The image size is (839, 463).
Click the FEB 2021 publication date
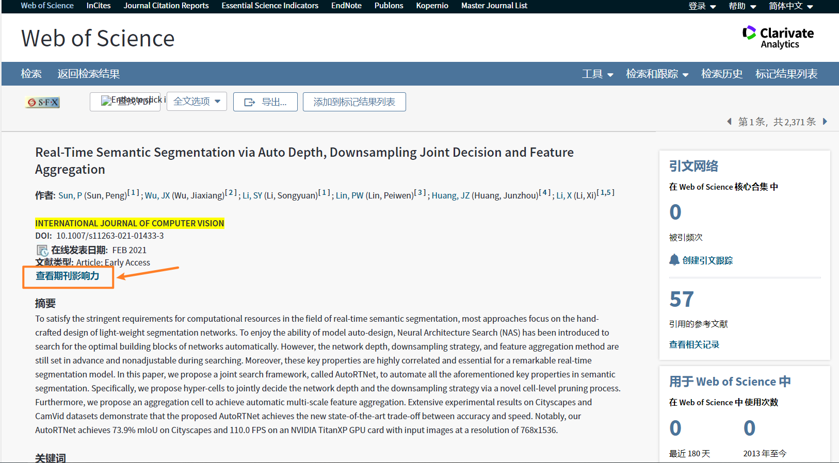[x=130, y=250]
